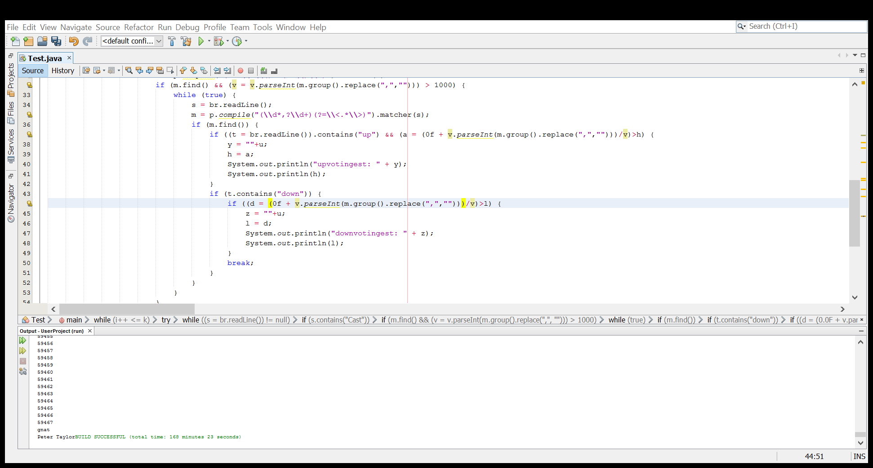Click the Uncomment lines icon

point(274,71)
